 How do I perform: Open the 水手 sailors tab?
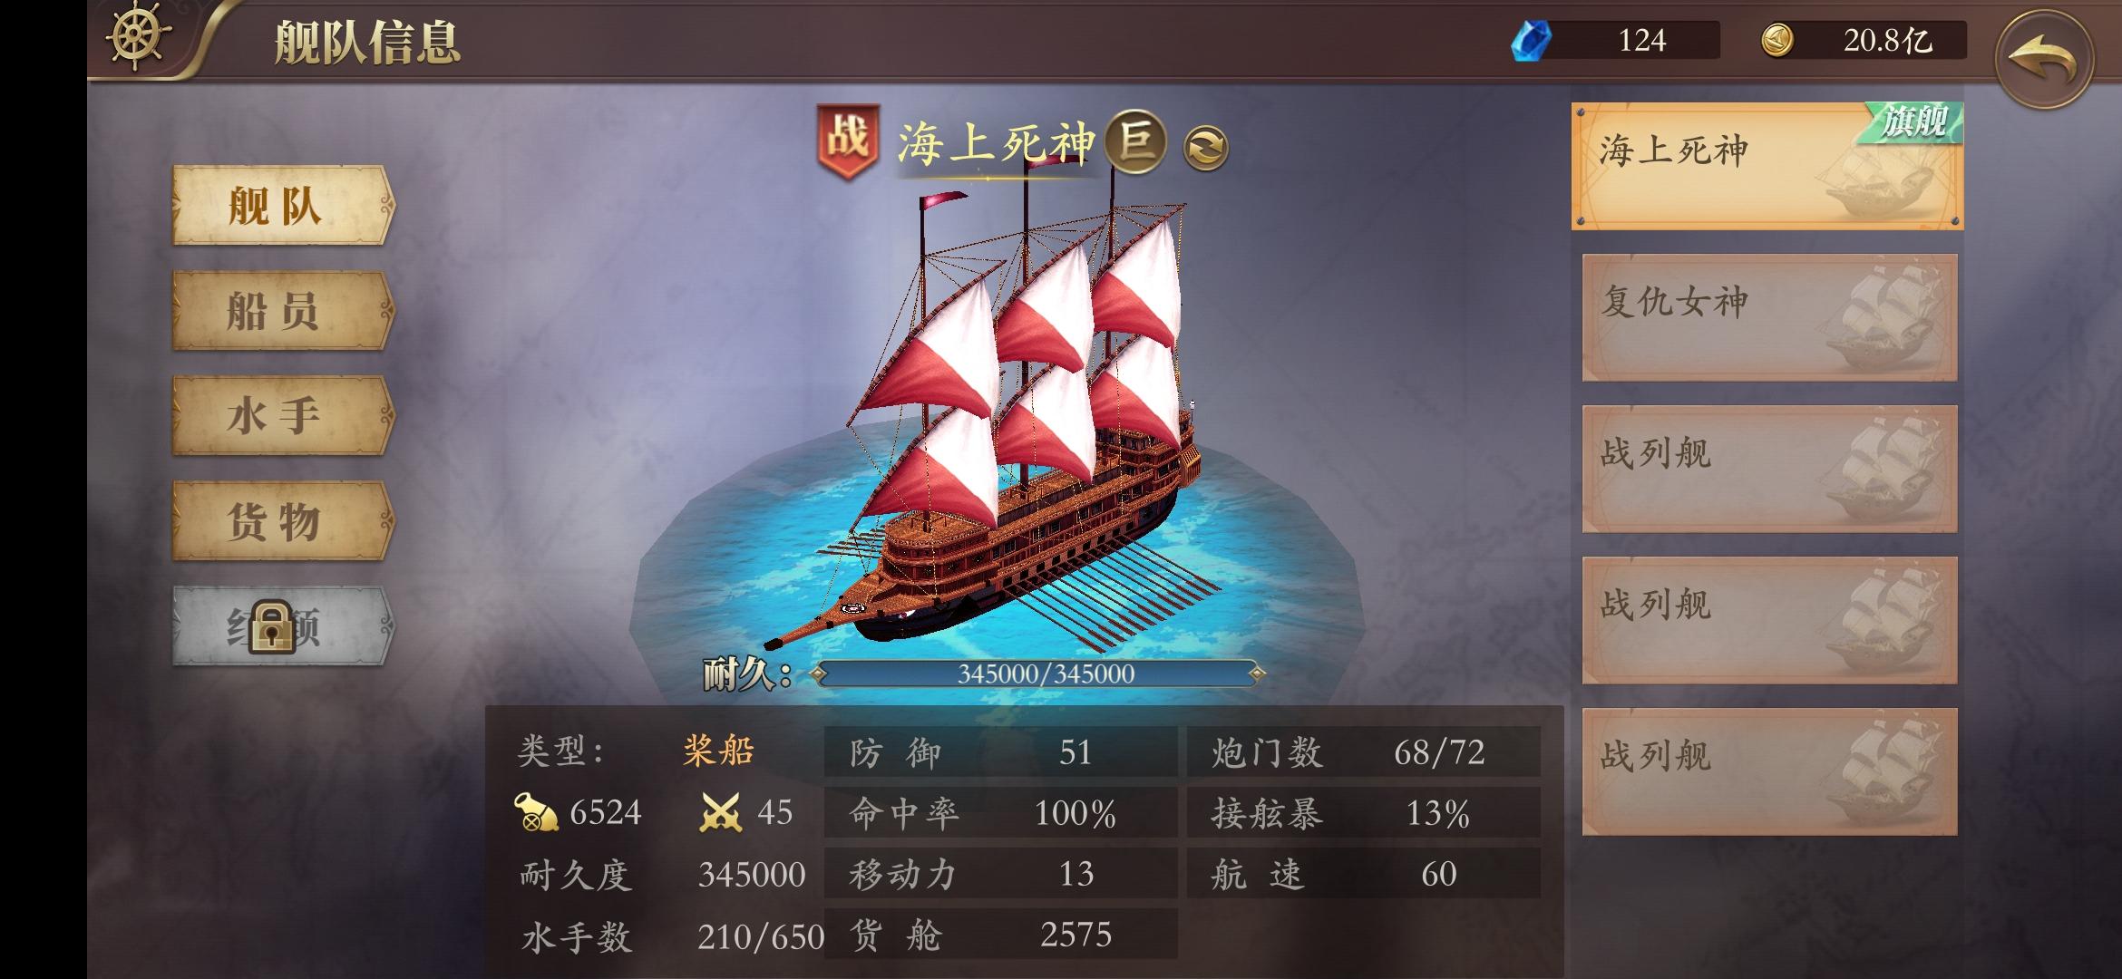pos(283,416)
